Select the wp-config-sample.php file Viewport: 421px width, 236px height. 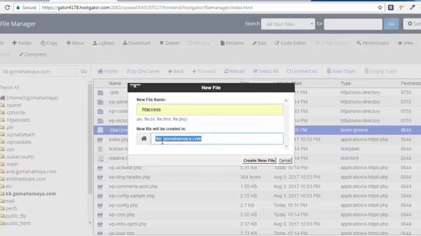(x=132, y=196)
